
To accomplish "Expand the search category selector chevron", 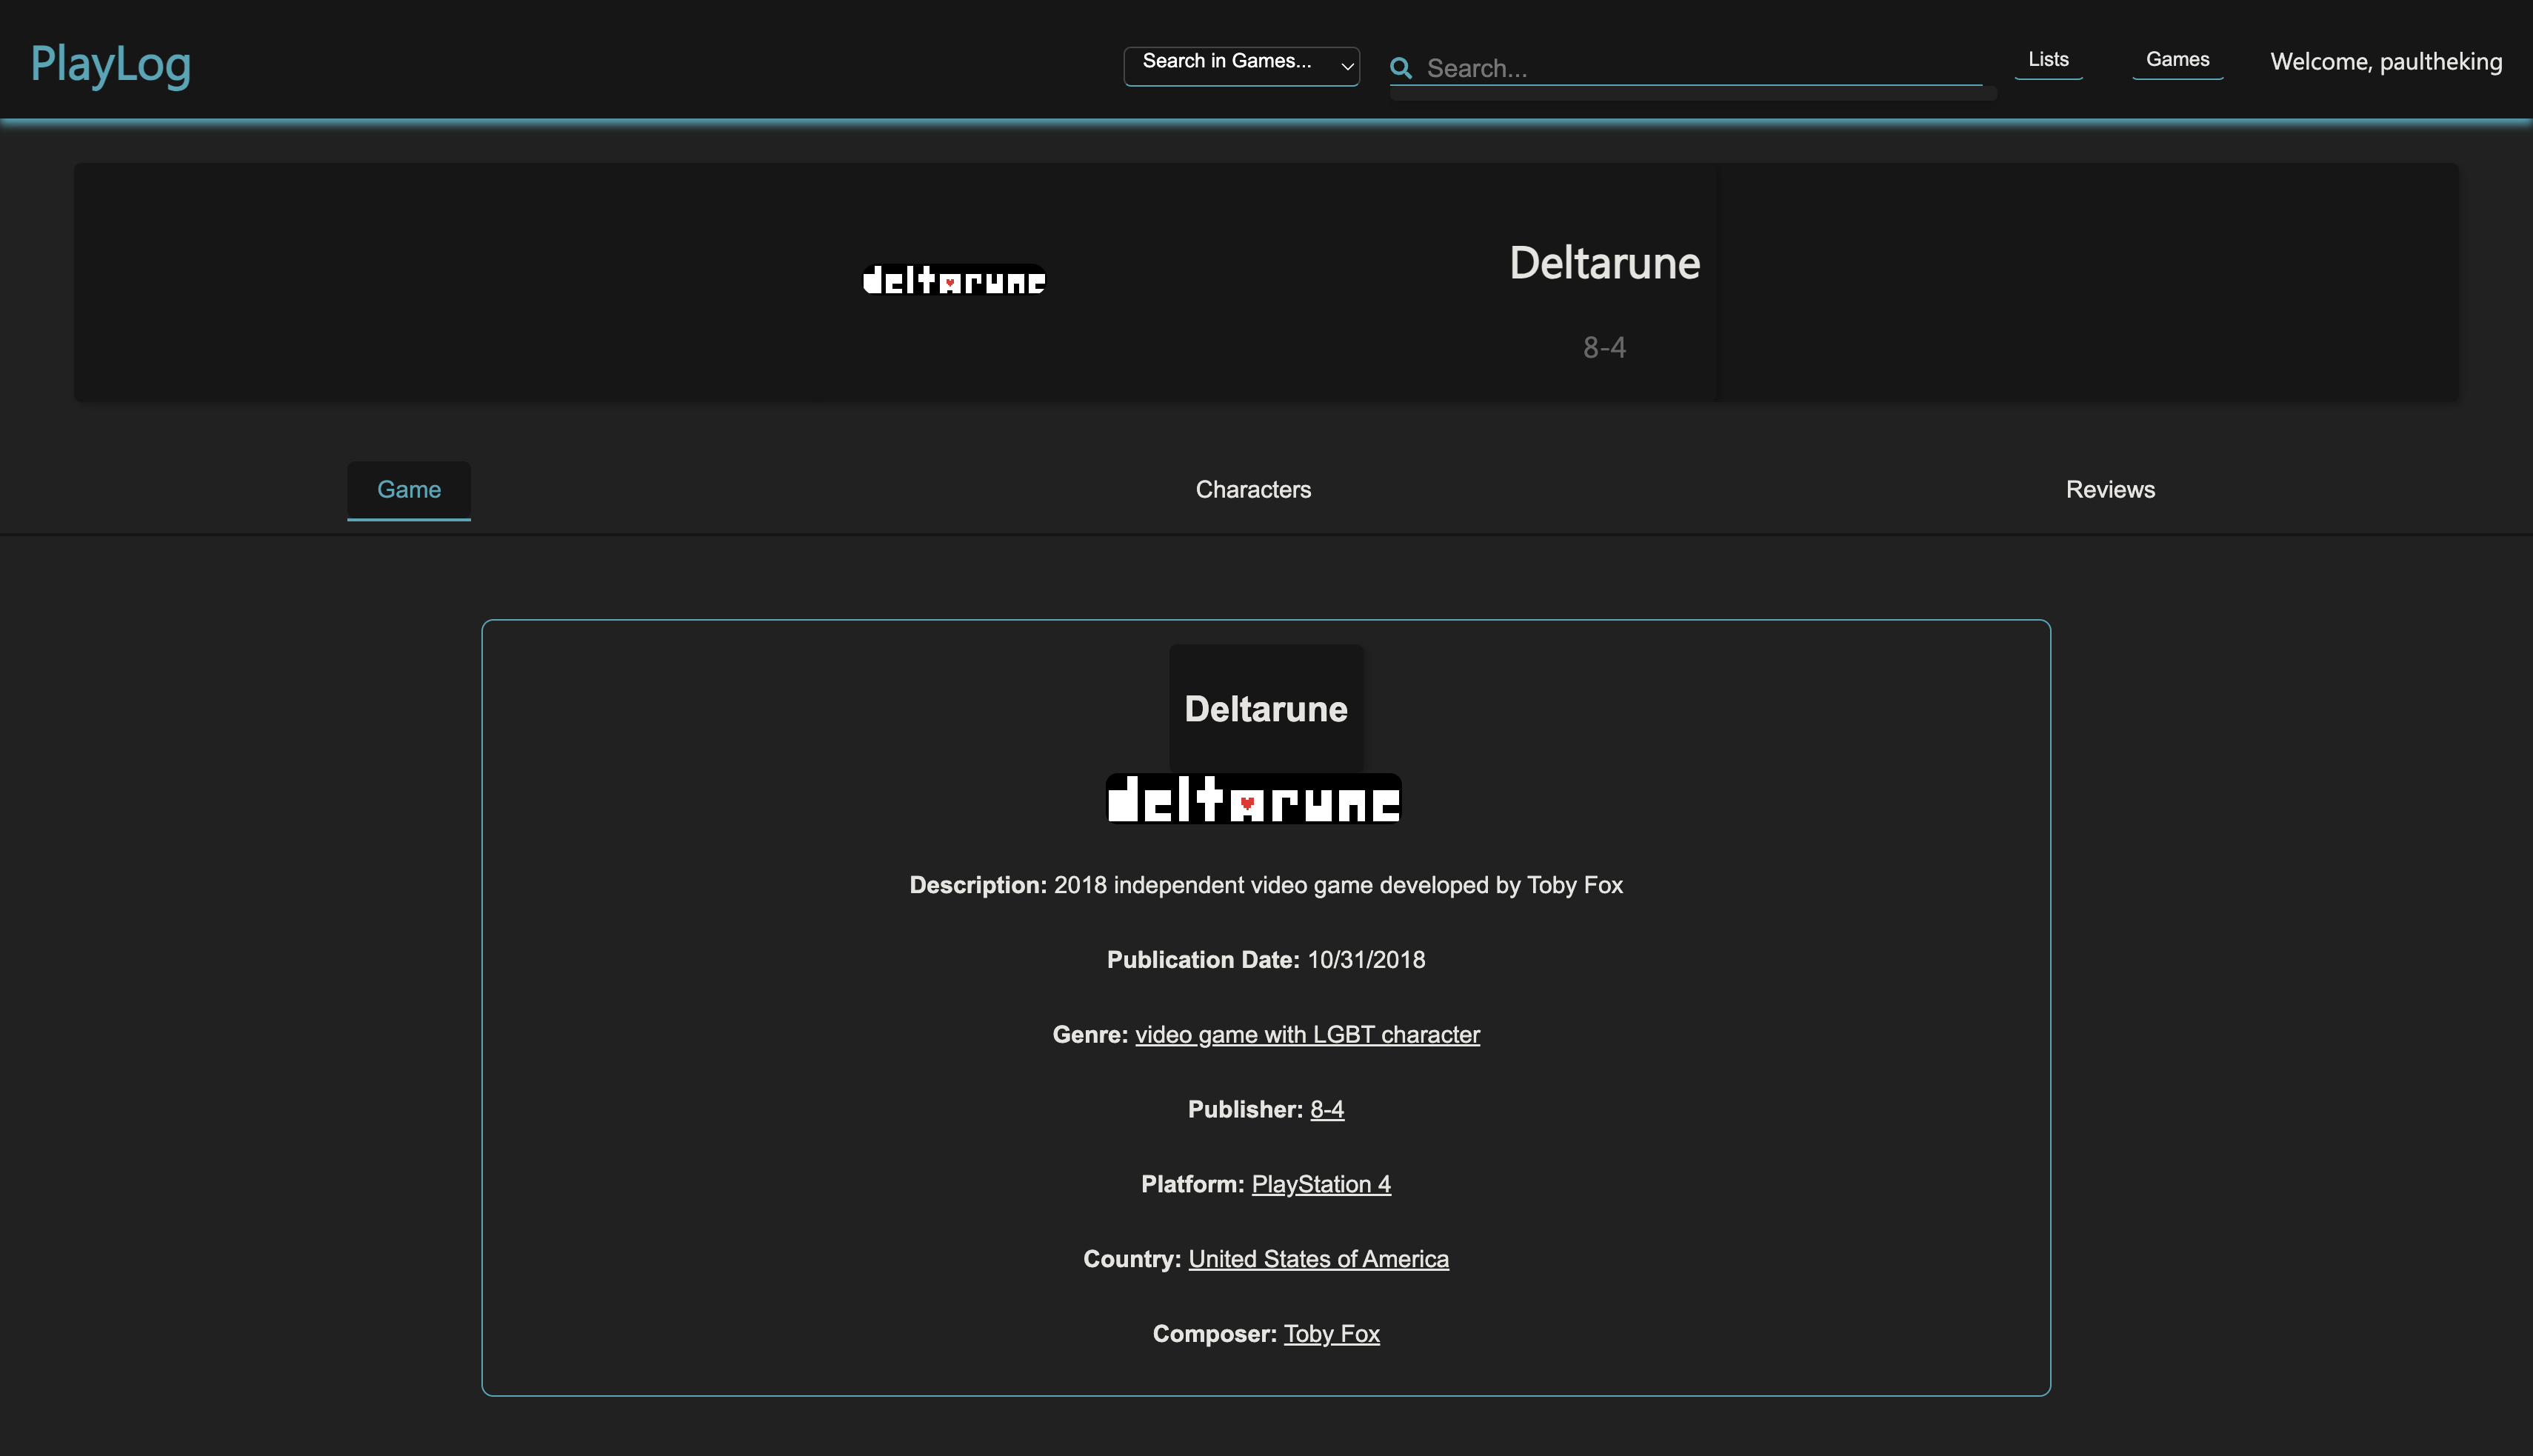I will coord(1345,66).
